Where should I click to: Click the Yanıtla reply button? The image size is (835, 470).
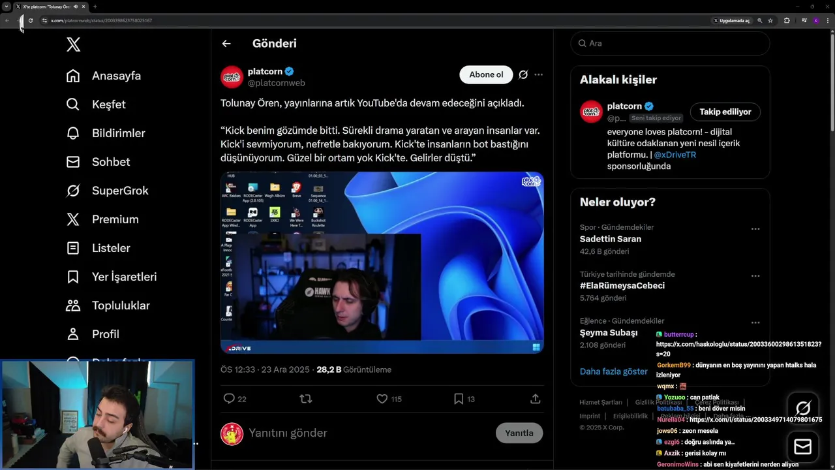click(x=519, y=433)
